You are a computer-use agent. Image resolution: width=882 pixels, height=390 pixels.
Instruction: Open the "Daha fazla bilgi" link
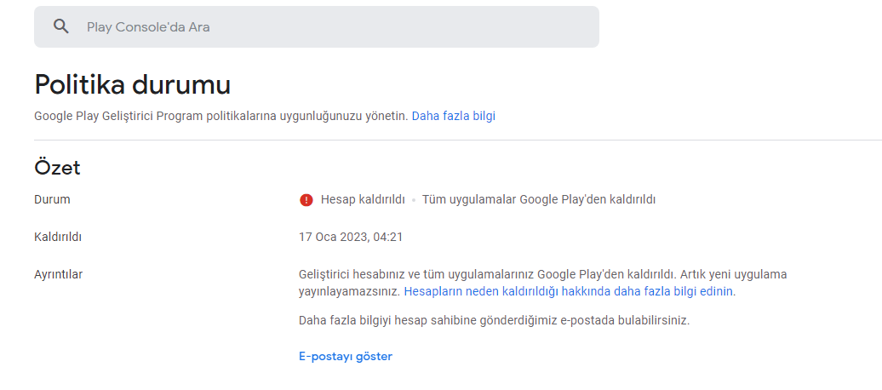click(454, 116)
